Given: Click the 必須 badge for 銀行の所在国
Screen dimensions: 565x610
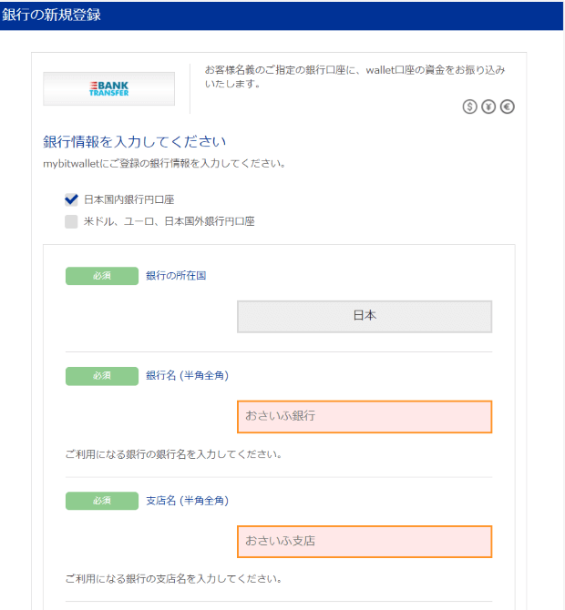Looking at the screenshot, I should pyautogui.click(x=102, y=276).
